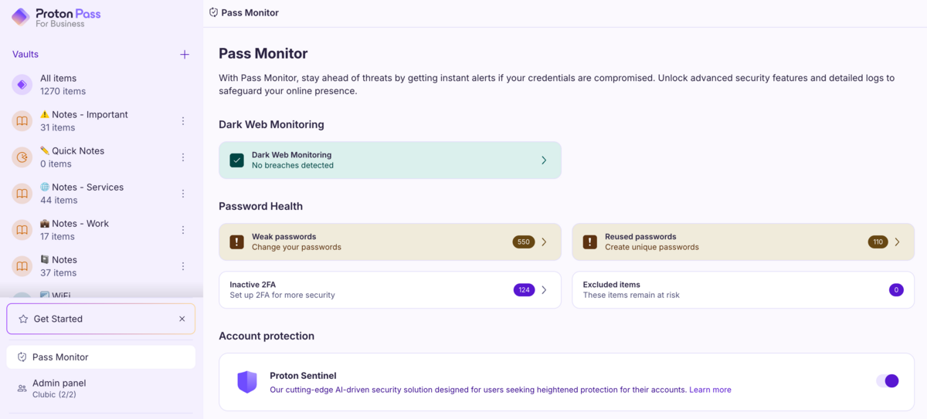Image resolution: width=927 pixels, height=419 pixels.
Task: Open the Excluded items card
Action: pyautogui.click(x=743, y=290)
